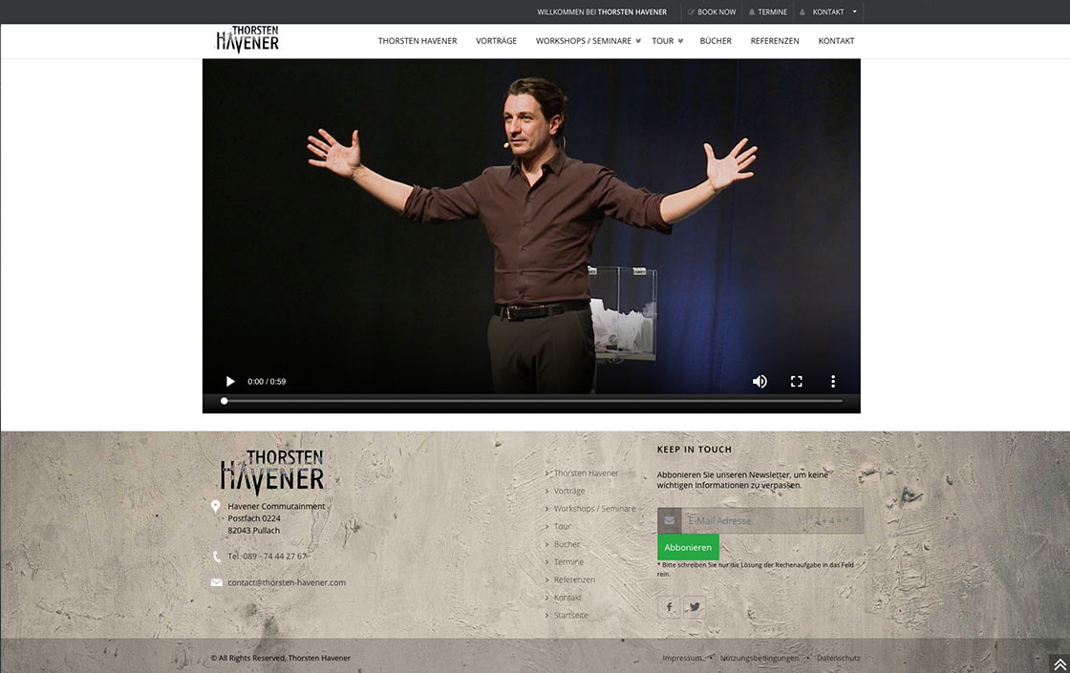Viewport: 1070px width, 673px height.
Task: Open the footer Termine link
Action: (568, 562)
